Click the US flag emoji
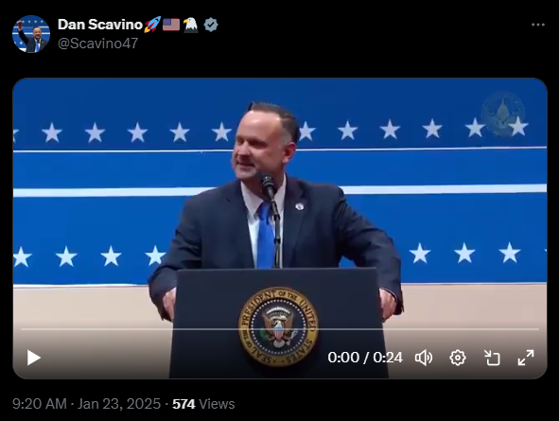This screenshot has height=421, width=559. click(171, 25)
